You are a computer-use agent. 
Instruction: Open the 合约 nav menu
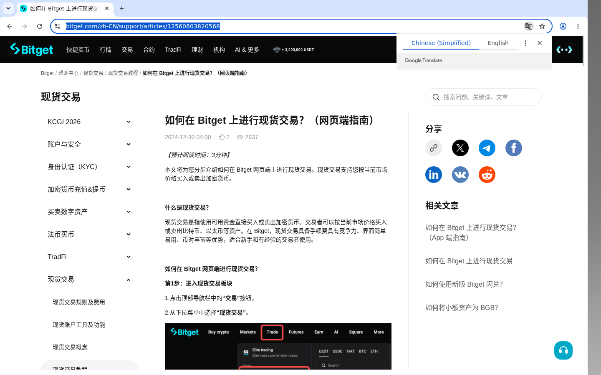149,50
